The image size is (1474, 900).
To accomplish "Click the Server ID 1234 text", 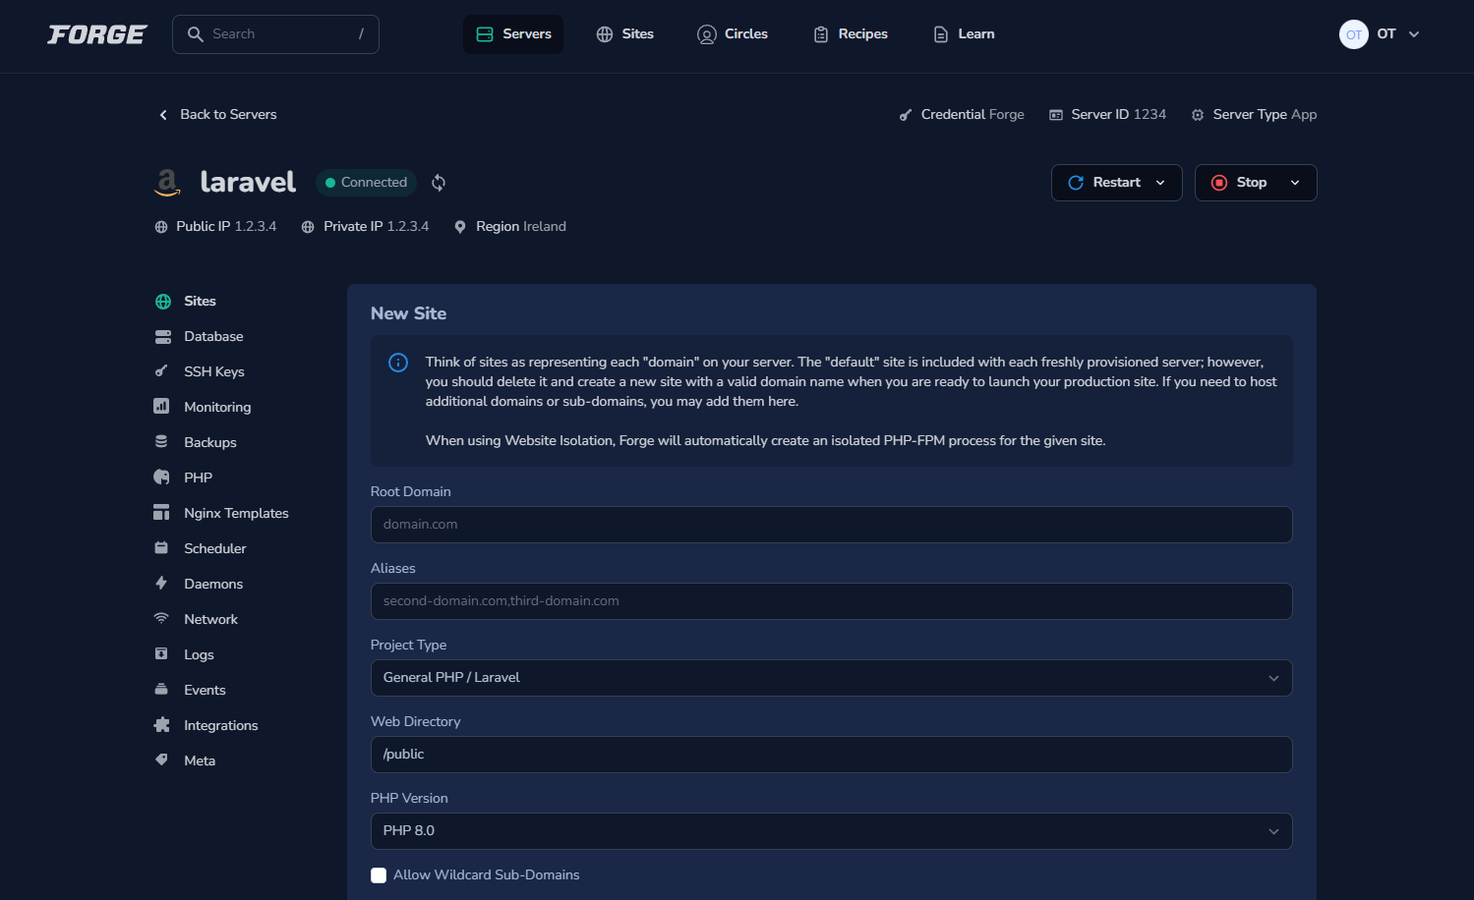I will (x=1119, y=115).
